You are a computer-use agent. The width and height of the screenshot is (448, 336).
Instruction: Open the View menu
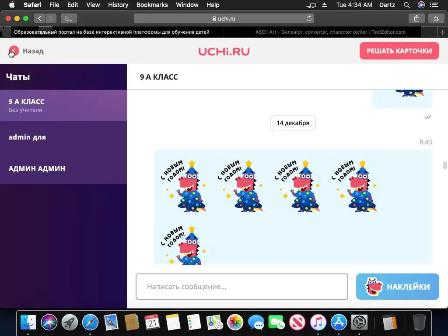93,5
